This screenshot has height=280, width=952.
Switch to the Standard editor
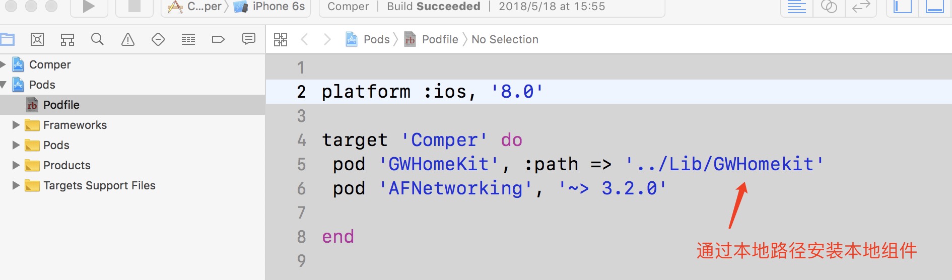coord(796,7)
